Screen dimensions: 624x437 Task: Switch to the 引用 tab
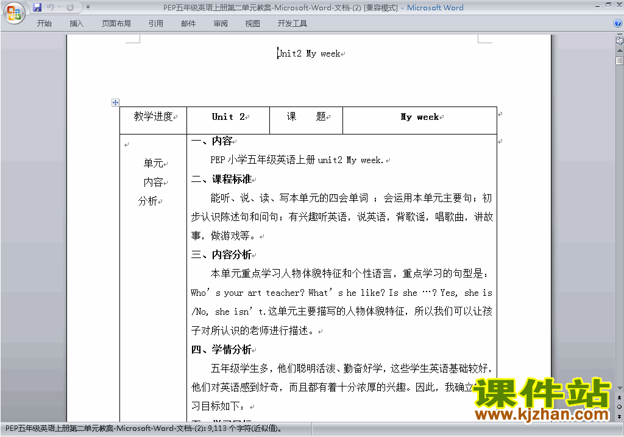(156, 24)
